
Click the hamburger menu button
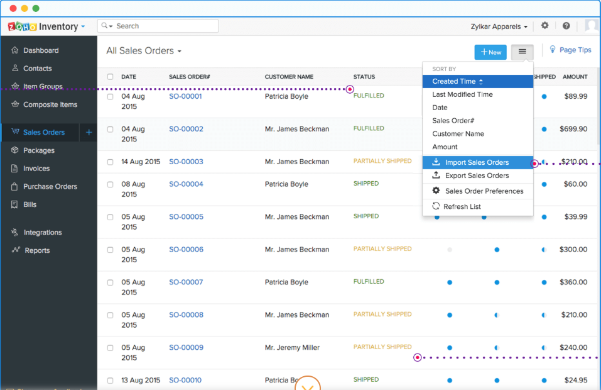click(522, 52)
